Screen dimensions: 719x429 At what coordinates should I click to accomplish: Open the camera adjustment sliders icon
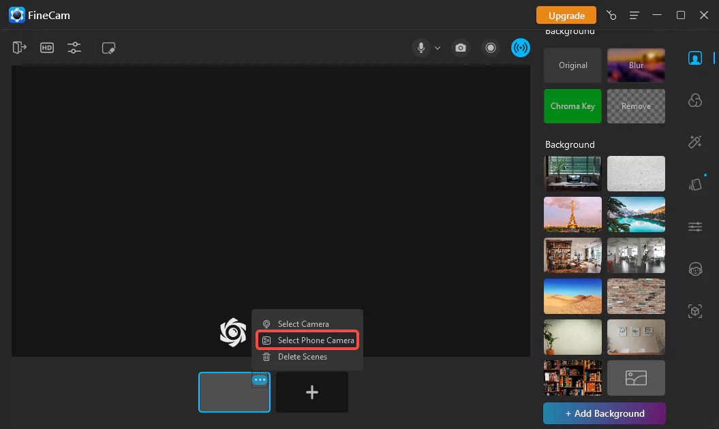tap(74, 48)
